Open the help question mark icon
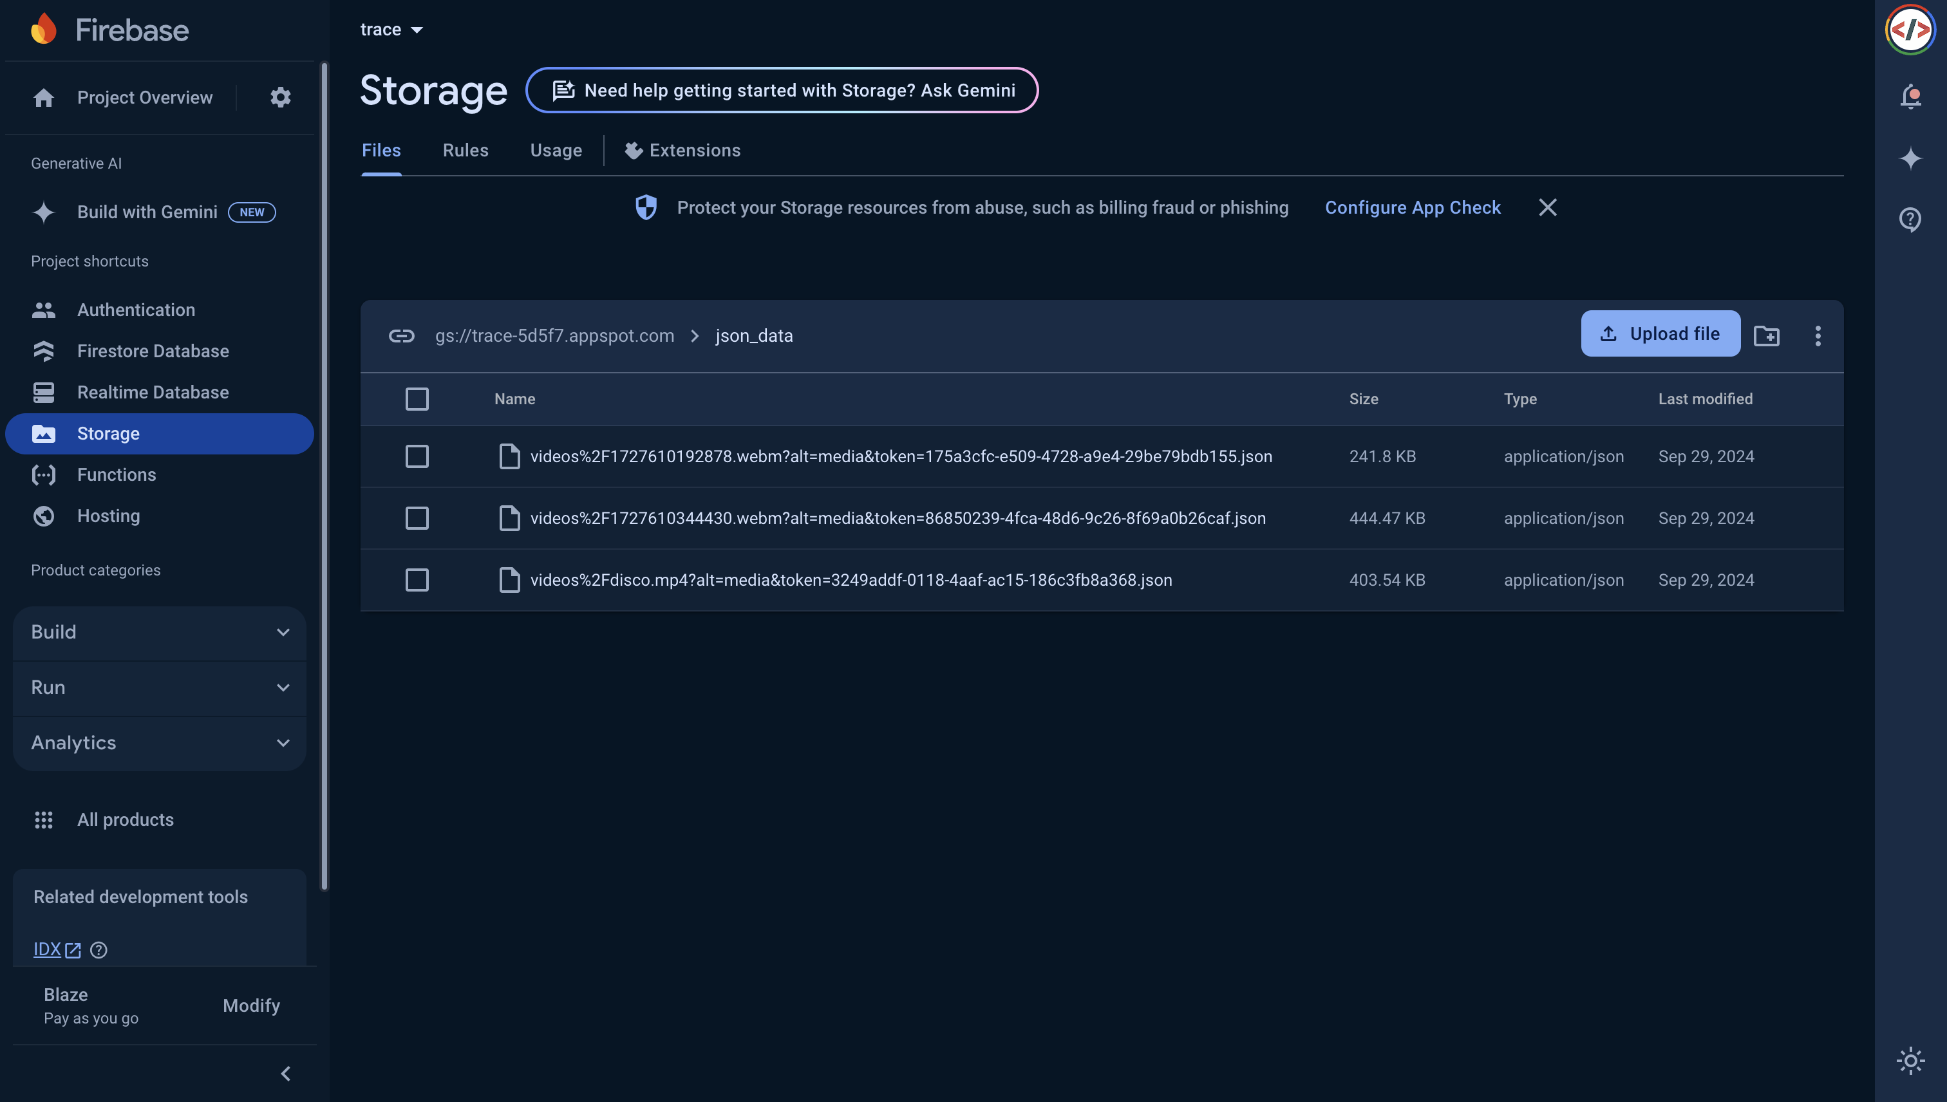 point(1910,219)
